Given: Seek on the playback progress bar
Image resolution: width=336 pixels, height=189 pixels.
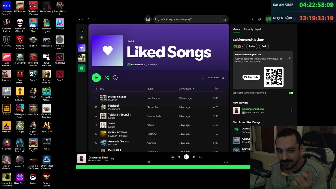Looking at the screenshot, I should 186,162.
